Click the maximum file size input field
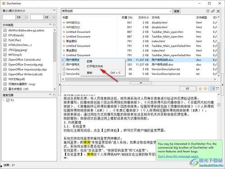 point(37,18)
